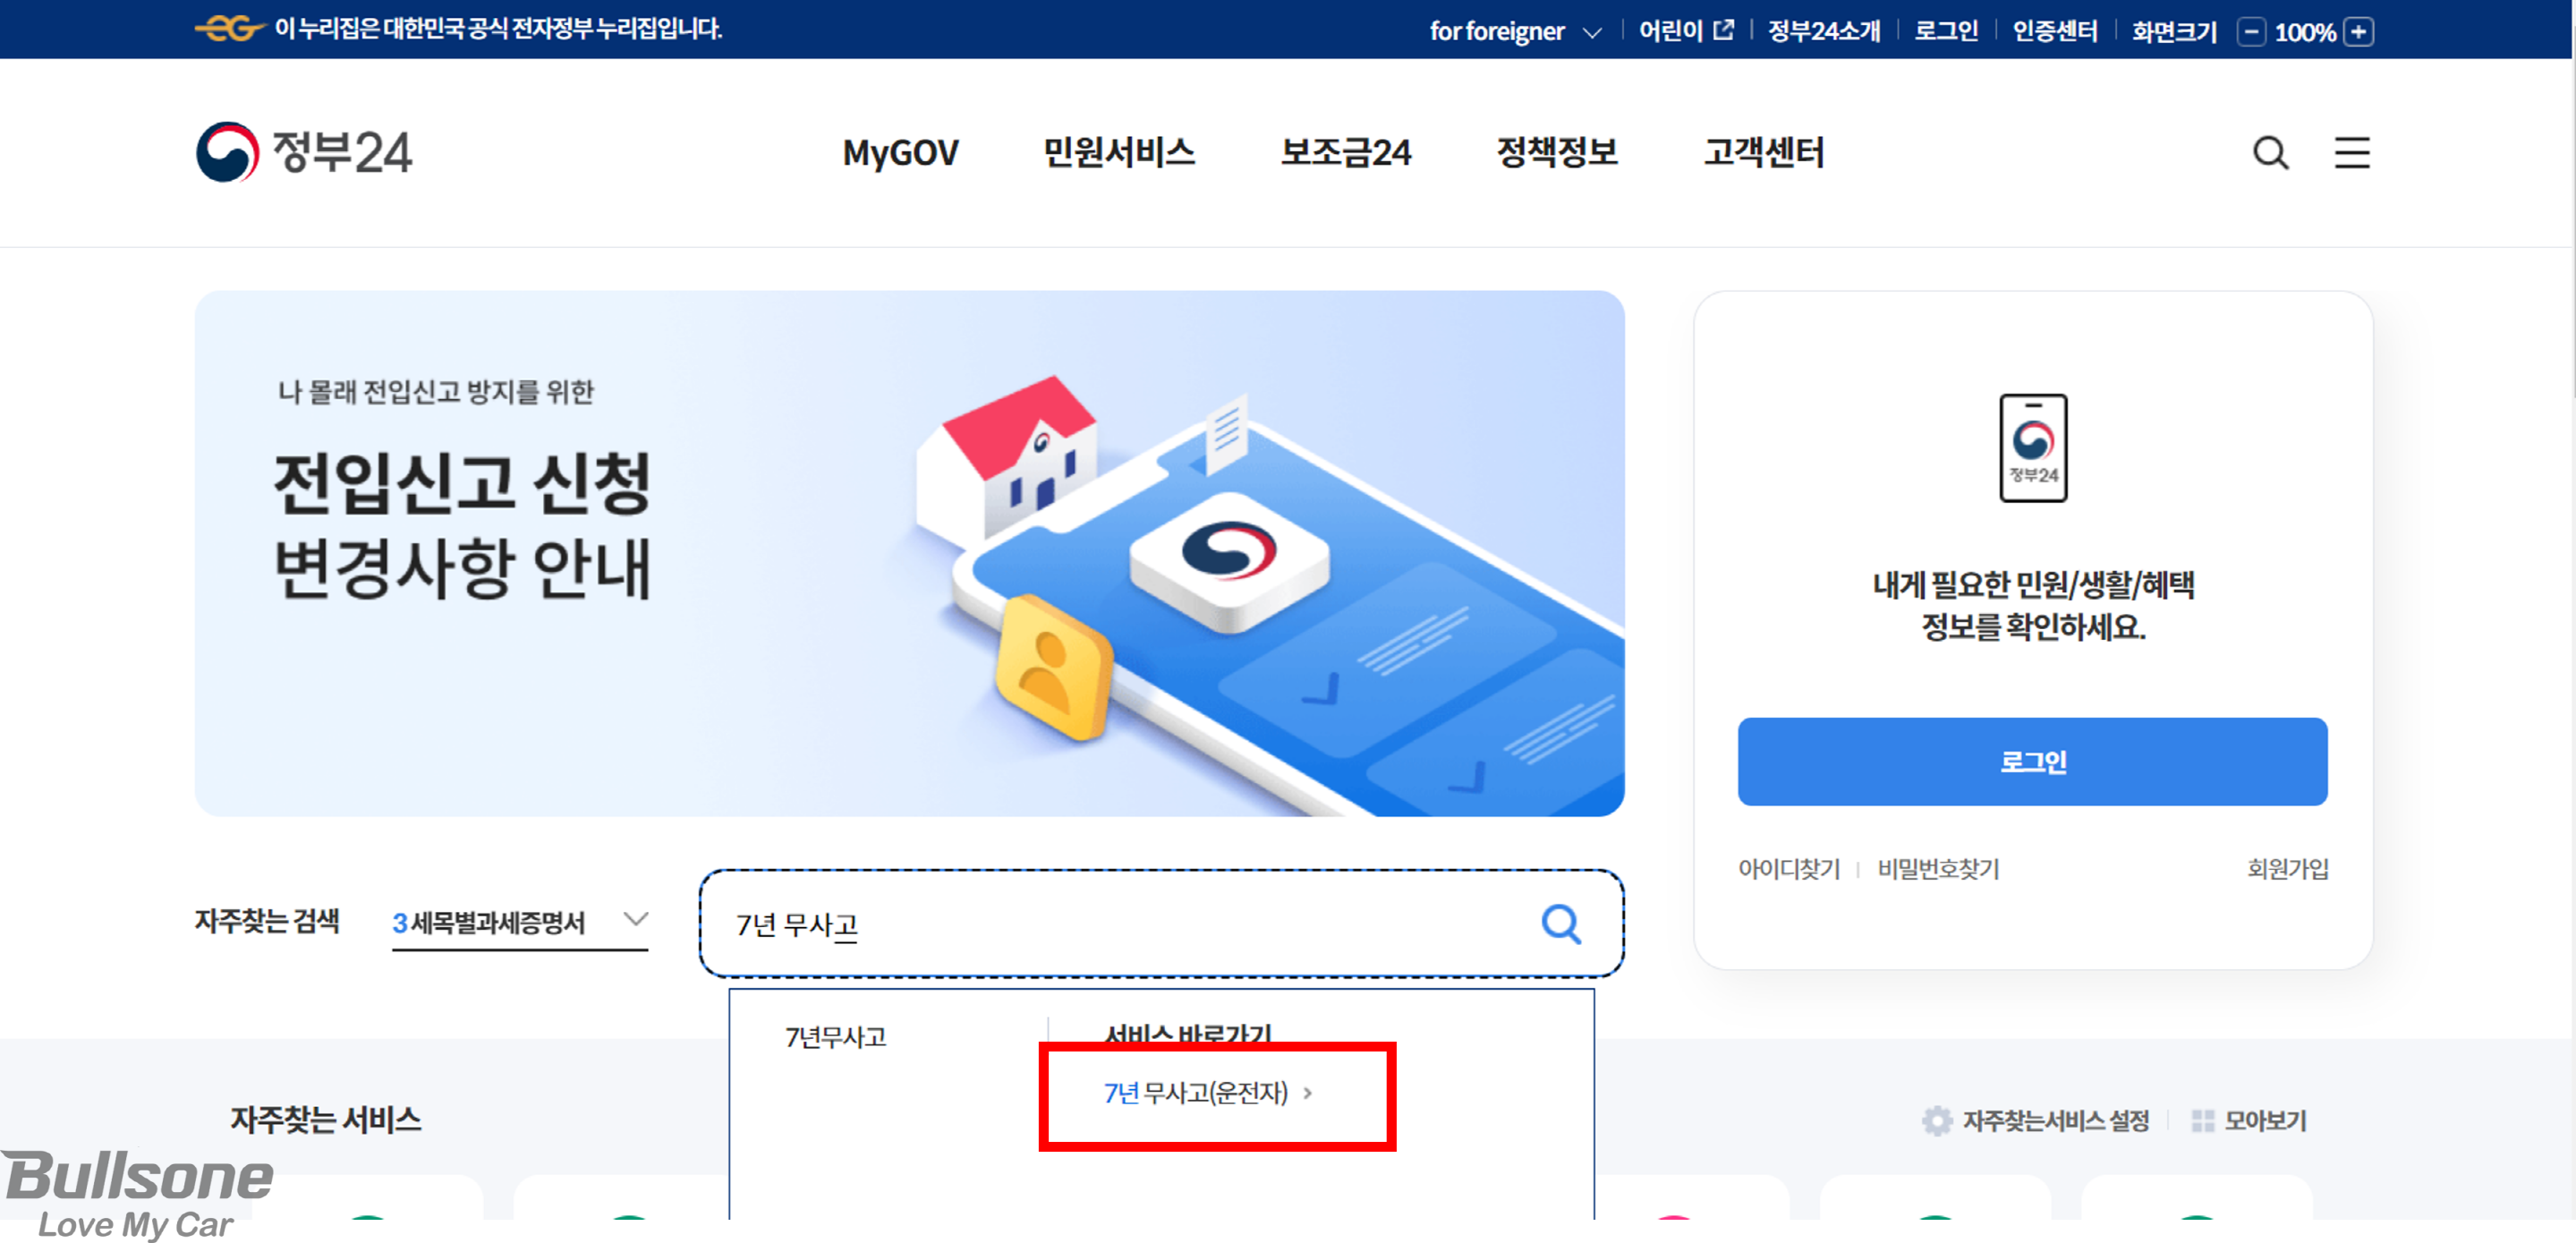This screenshot has width=2576, height=1243.
Task: Click the header search magnifier icon
Action: (x=2270, y=153)
